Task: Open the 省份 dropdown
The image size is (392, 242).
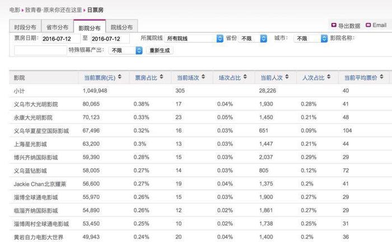Action: (x=253, y=39)
